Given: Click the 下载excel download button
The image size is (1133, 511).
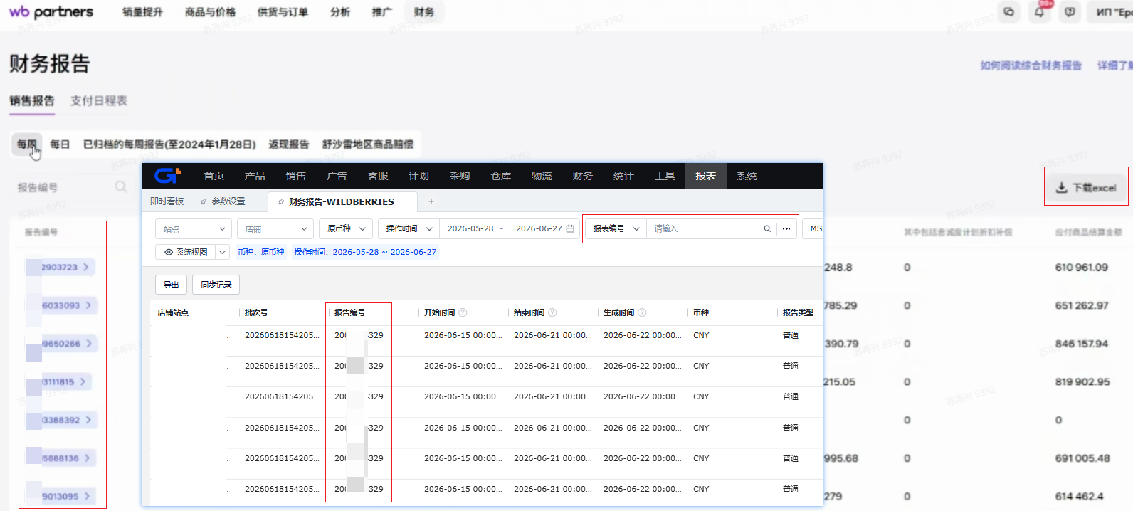Looking at the screenshot, I should click(1086, 187).
